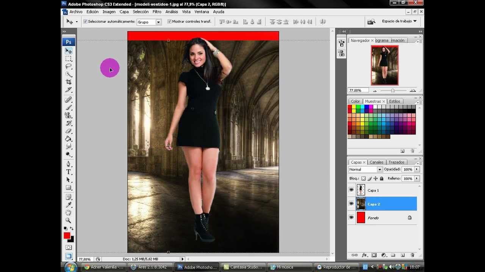The height and width of the screenshot is (272, 485).
Task: Open the status bar info arrow
Action: click(x=183, y=259)
